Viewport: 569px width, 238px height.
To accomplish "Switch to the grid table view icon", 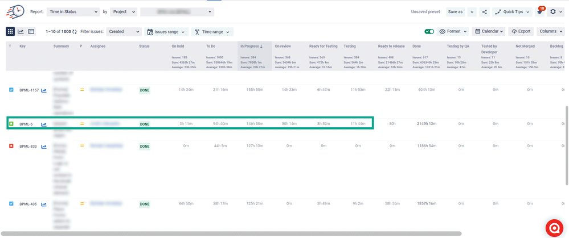I will pyautogui.click(x=10, y=31).
